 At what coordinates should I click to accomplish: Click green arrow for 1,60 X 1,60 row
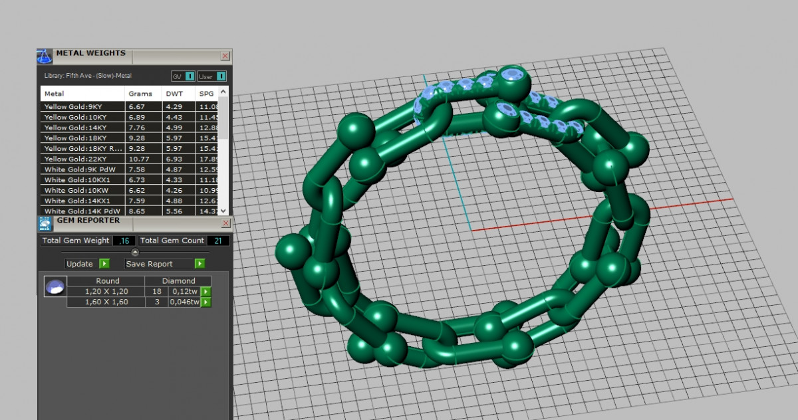[206, 302]
